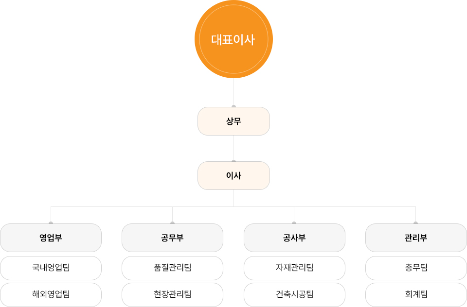The height and width of the screenshot is (307, 467).
Task: Open the 국내영업팀 team box
Action: (51, 268)
